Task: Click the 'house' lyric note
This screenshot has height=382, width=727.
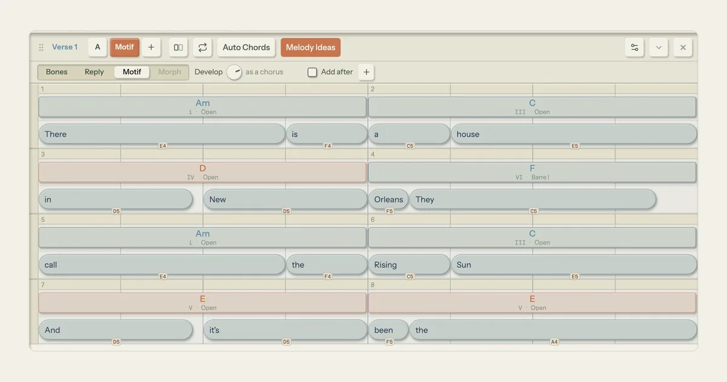Action: (574, 134)
